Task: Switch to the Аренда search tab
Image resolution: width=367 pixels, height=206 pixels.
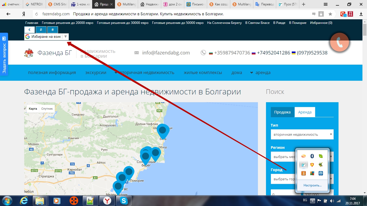Action: (x=305, y=112)
